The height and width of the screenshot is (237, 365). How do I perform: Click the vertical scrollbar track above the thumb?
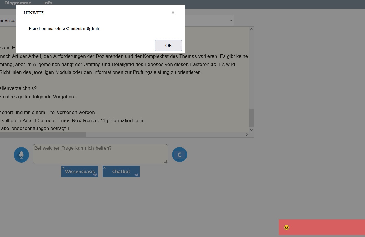pyautogui.click(x=252, y=70)
